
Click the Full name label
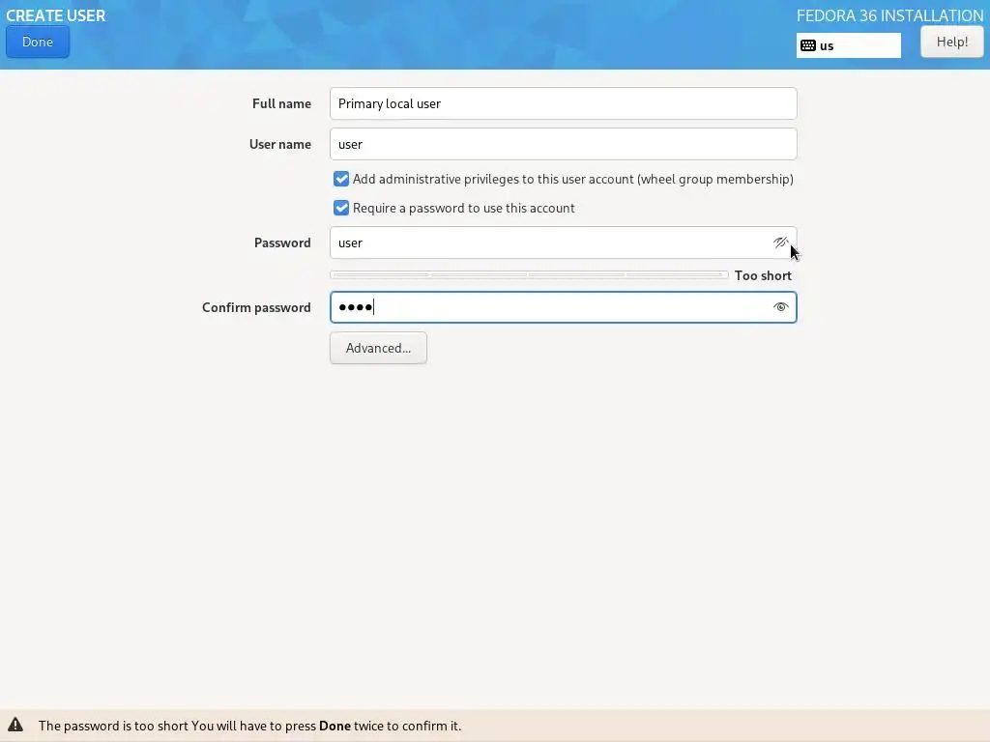[281, 103]
